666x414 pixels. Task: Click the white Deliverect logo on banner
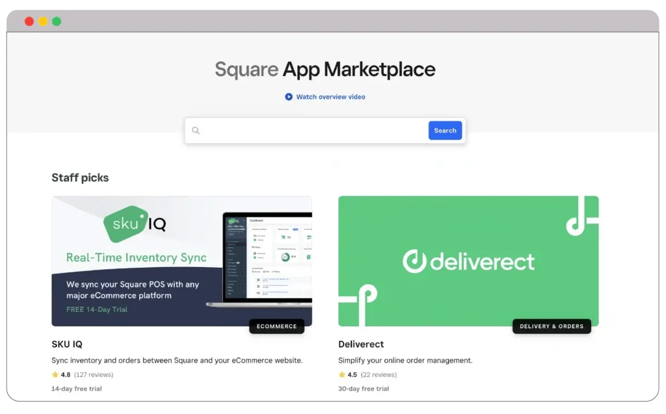pyautogui.click(x=468, y=261)
